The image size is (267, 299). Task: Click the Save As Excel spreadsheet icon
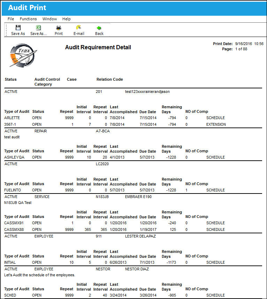coord(38,28)
